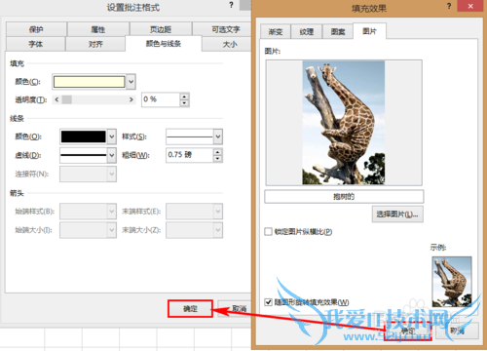Click the transparency slider thumb
Image resolution: width=487 pixels, height=351 pixels.
tap(67, 99)
